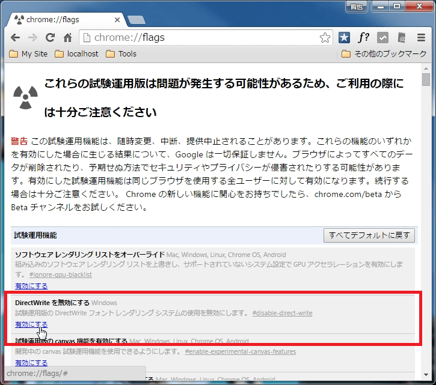Screen dimensions: 436x385
Task: Open the home page button
Action: pyautogui.click(x=67, y=37)
